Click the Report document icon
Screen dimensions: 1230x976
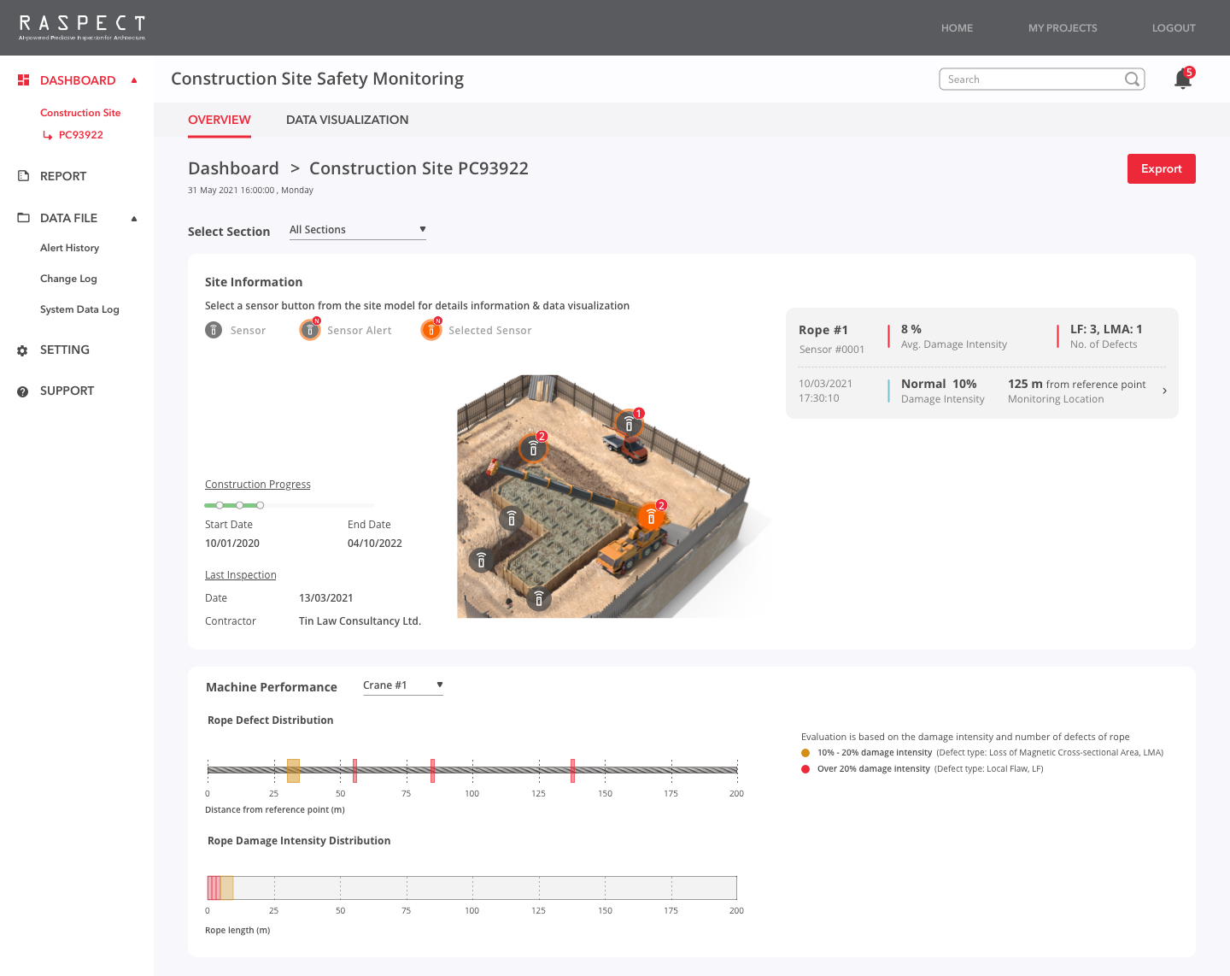(x=23, y=176)
